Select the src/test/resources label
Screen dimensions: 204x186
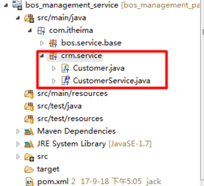pyautogui.click(x=70, y=118)
